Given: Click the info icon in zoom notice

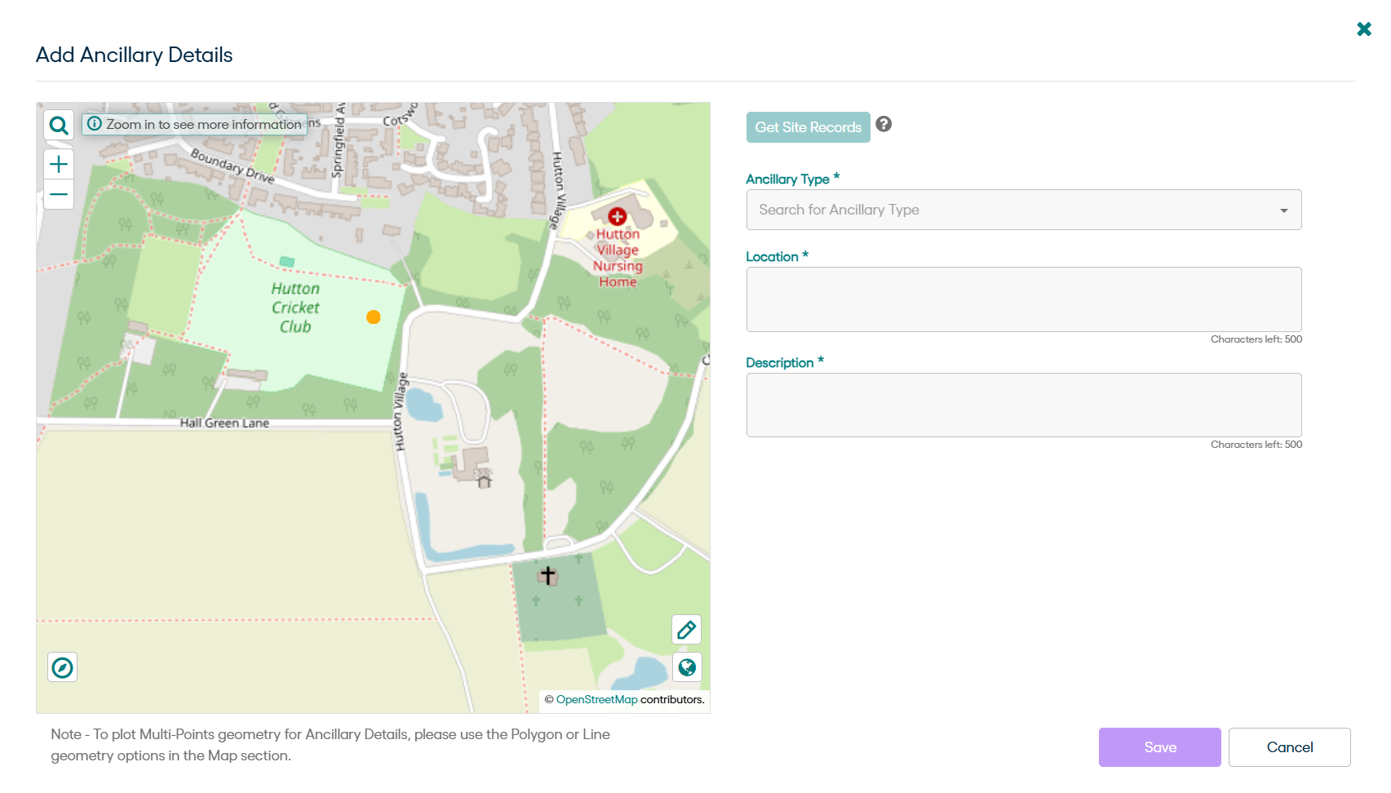Looking at the screenshot, I should point(95,124).
